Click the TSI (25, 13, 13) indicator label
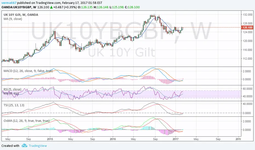Screen dimensions: 255x150 pos(14,105)
